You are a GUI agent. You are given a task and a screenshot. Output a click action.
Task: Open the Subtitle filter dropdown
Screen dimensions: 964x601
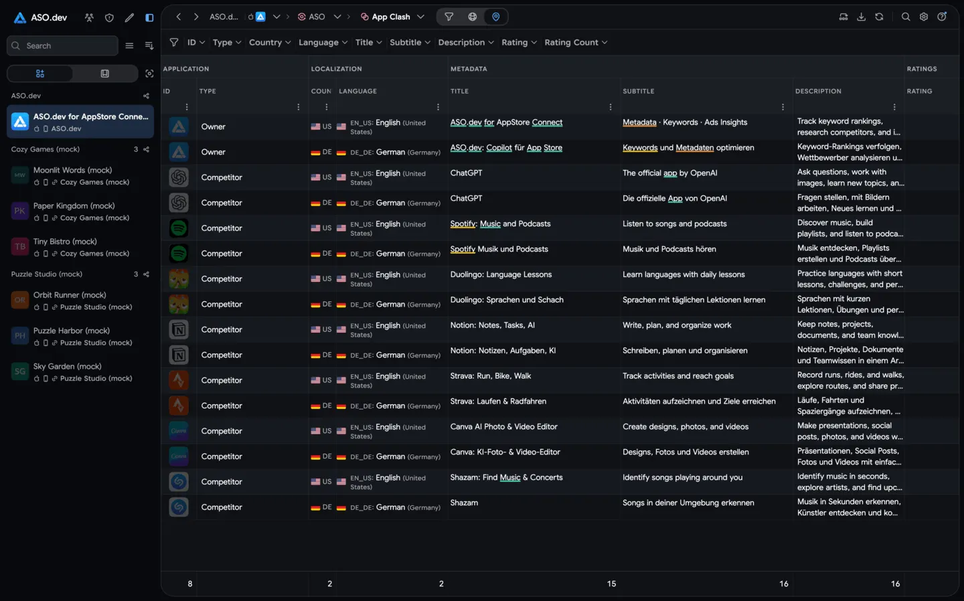(410, 42)
